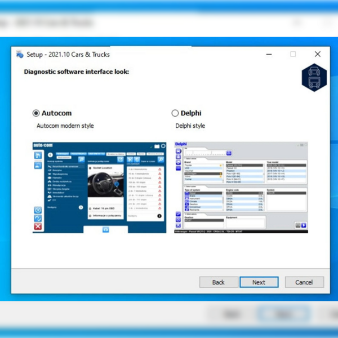Cancel the setup wizard
338x338 pixels.
coord(304,282)
